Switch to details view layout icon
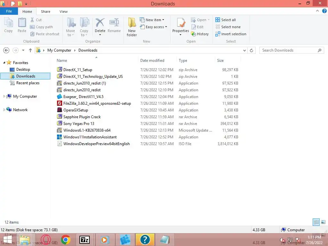The image size is (328, 246). point(316,222)
